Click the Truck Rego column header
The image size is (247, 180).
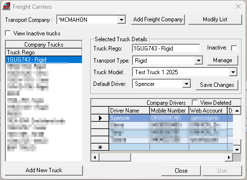(x=44, y=52)
